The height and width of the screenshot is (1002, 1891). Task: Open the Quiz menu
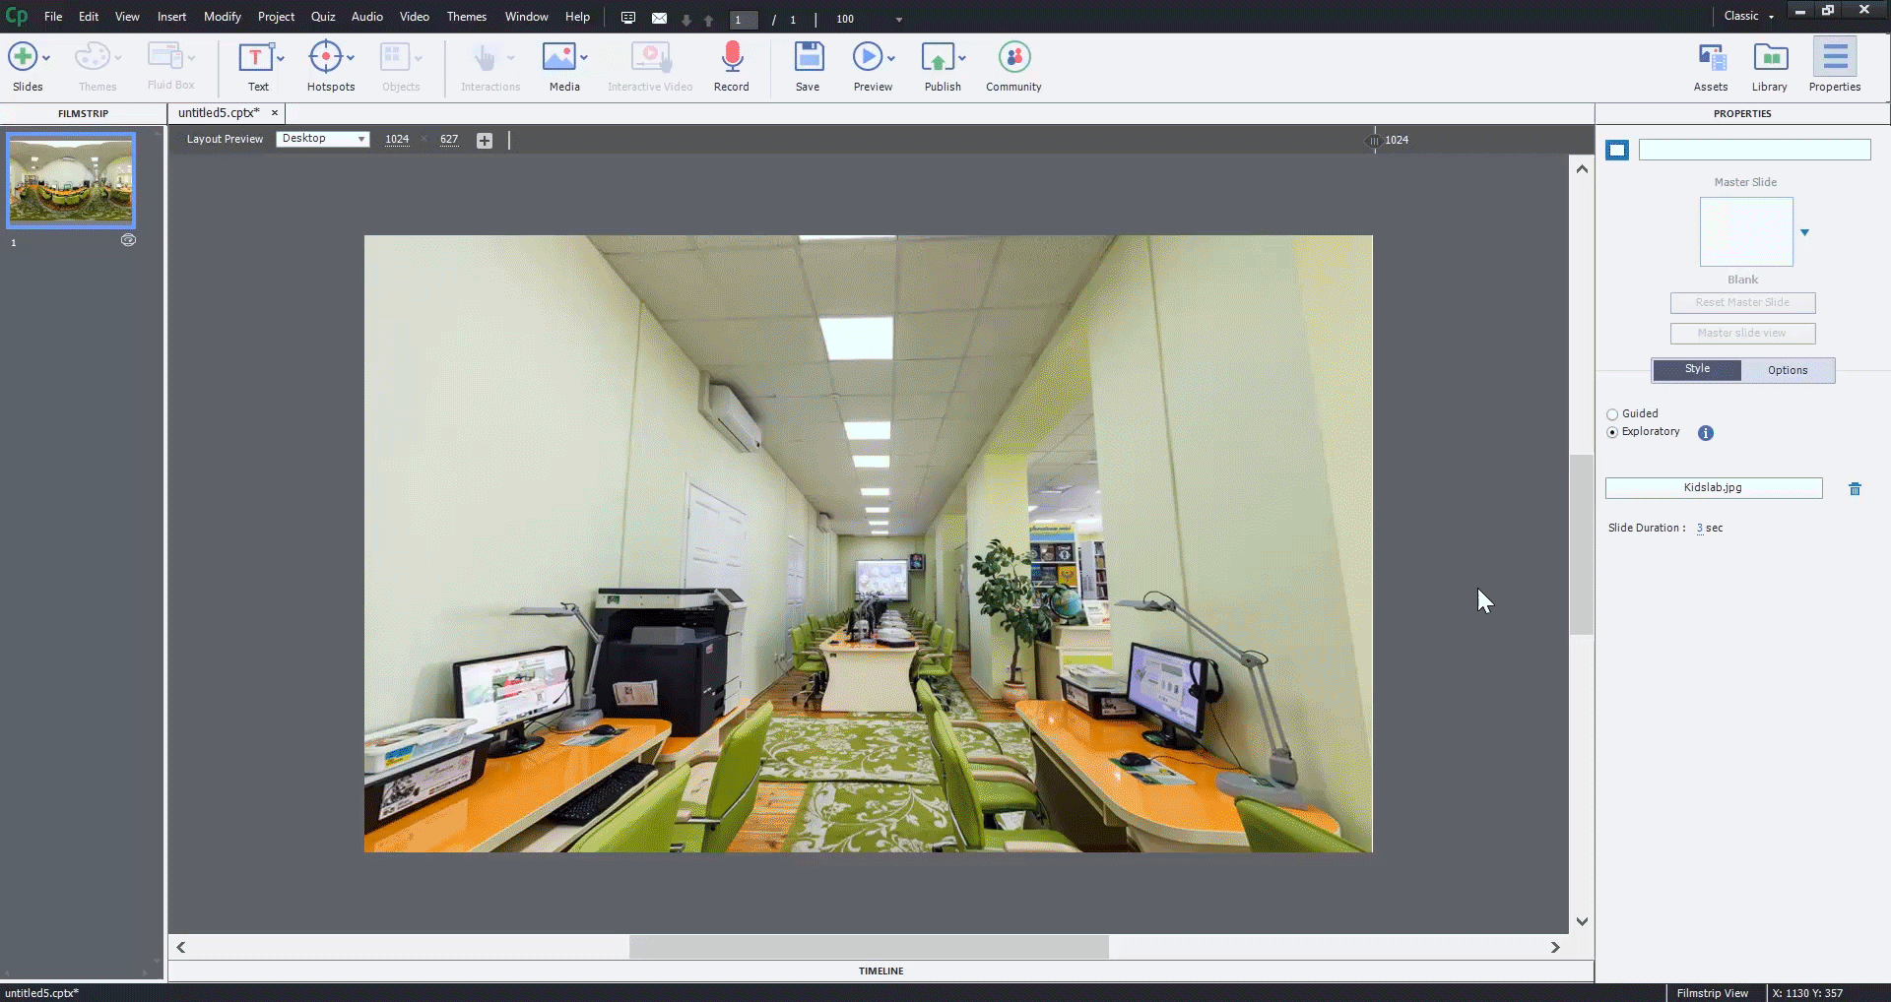tap(323, 17)
